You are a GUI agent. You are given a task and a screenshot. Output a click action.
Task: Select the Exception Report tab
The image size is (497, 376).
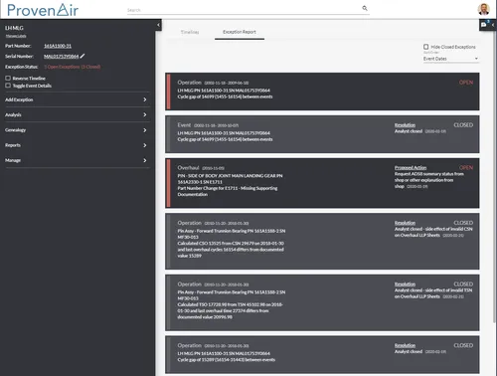pos(240,32)
